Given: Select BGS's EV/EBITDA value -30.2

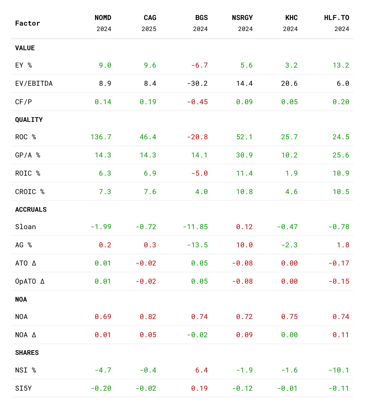Looking at the screenshot, I should point(197,83).
